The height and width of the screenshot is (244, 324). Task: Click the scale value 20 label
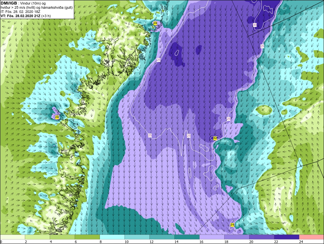click(x=251, y=242)
